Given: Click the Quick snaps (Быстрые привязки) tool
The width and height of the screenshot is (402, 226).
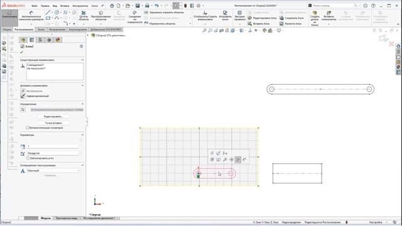Looking at the screenshot, I should (240, 16).
